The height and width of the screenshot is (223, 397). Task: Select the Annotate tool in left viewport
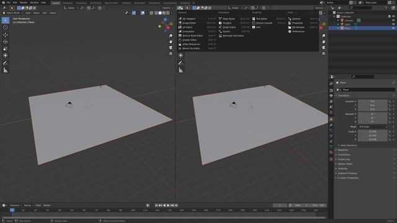point(6,63)
